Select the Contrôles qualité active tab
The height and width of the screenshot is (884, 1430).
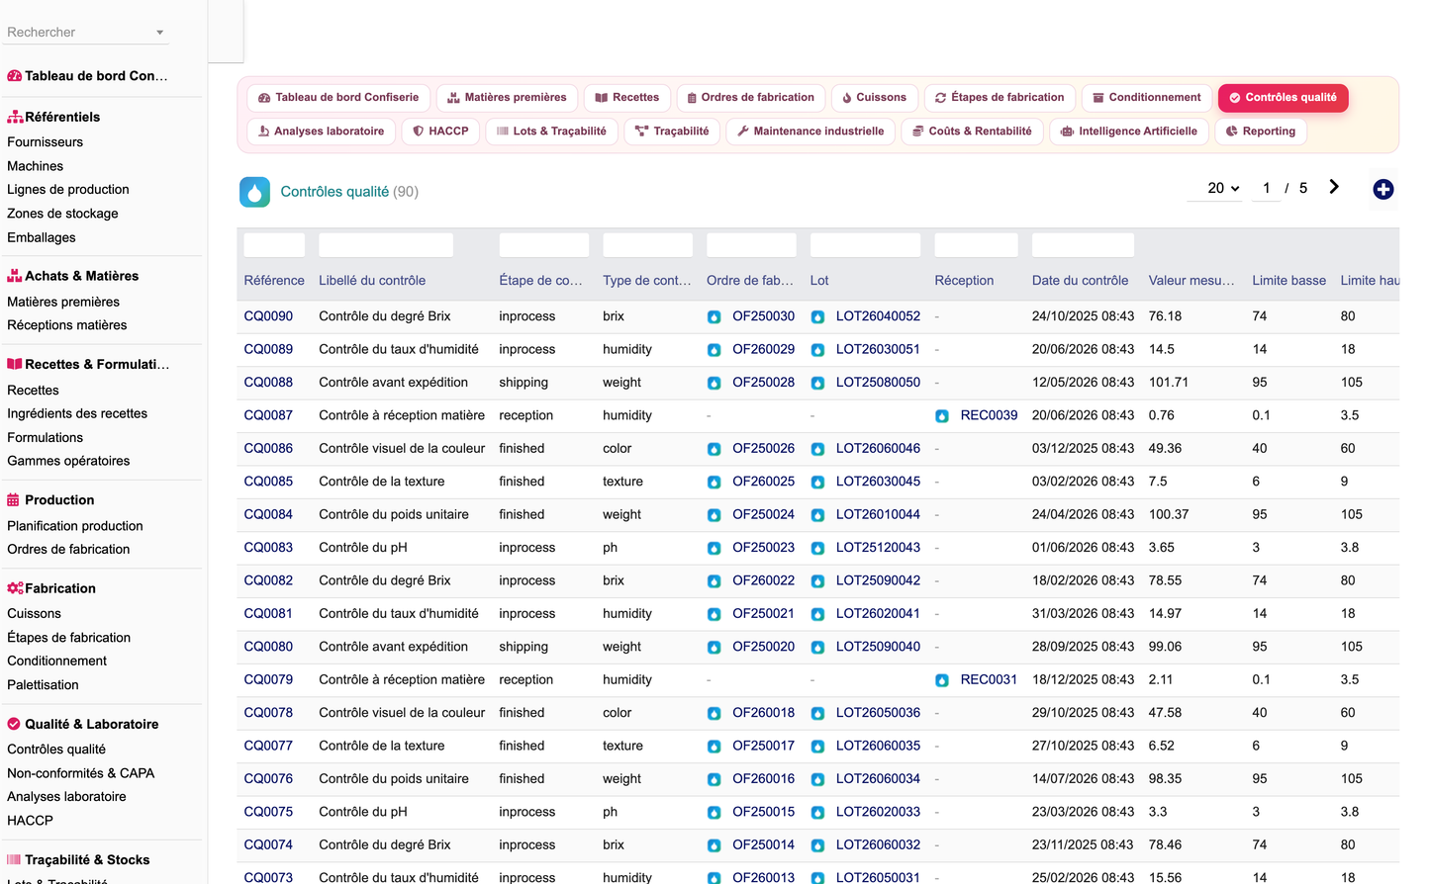pos(1283,98)
